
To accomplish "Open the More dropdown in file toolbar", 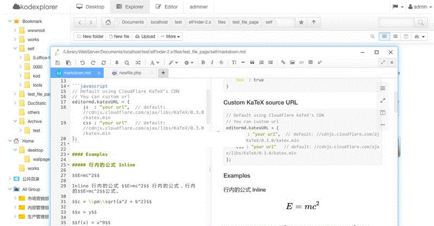I will pos(170,36).
